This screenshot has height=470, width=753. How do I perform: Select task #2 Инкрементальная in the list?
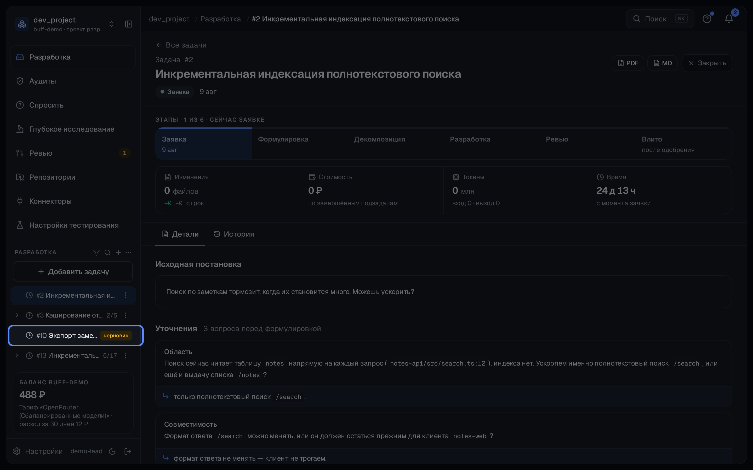pos(73,295)
